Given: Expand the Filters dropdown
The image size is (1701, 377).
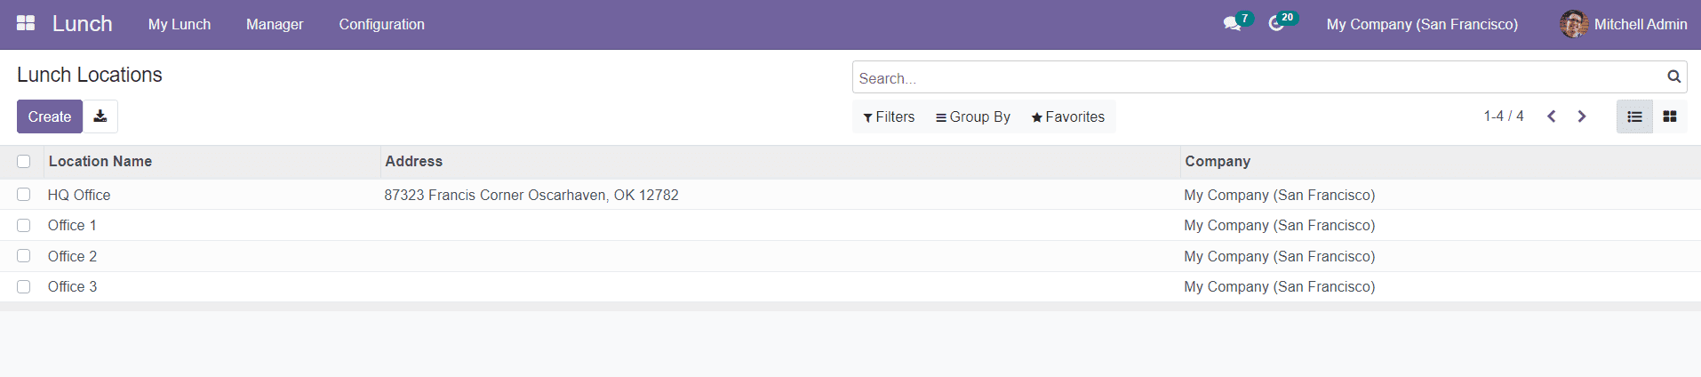Looking at the screenshot, I should point(889,117).
